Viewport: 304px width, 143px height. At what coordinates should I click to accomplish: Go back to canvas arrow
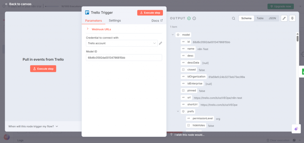7,4
